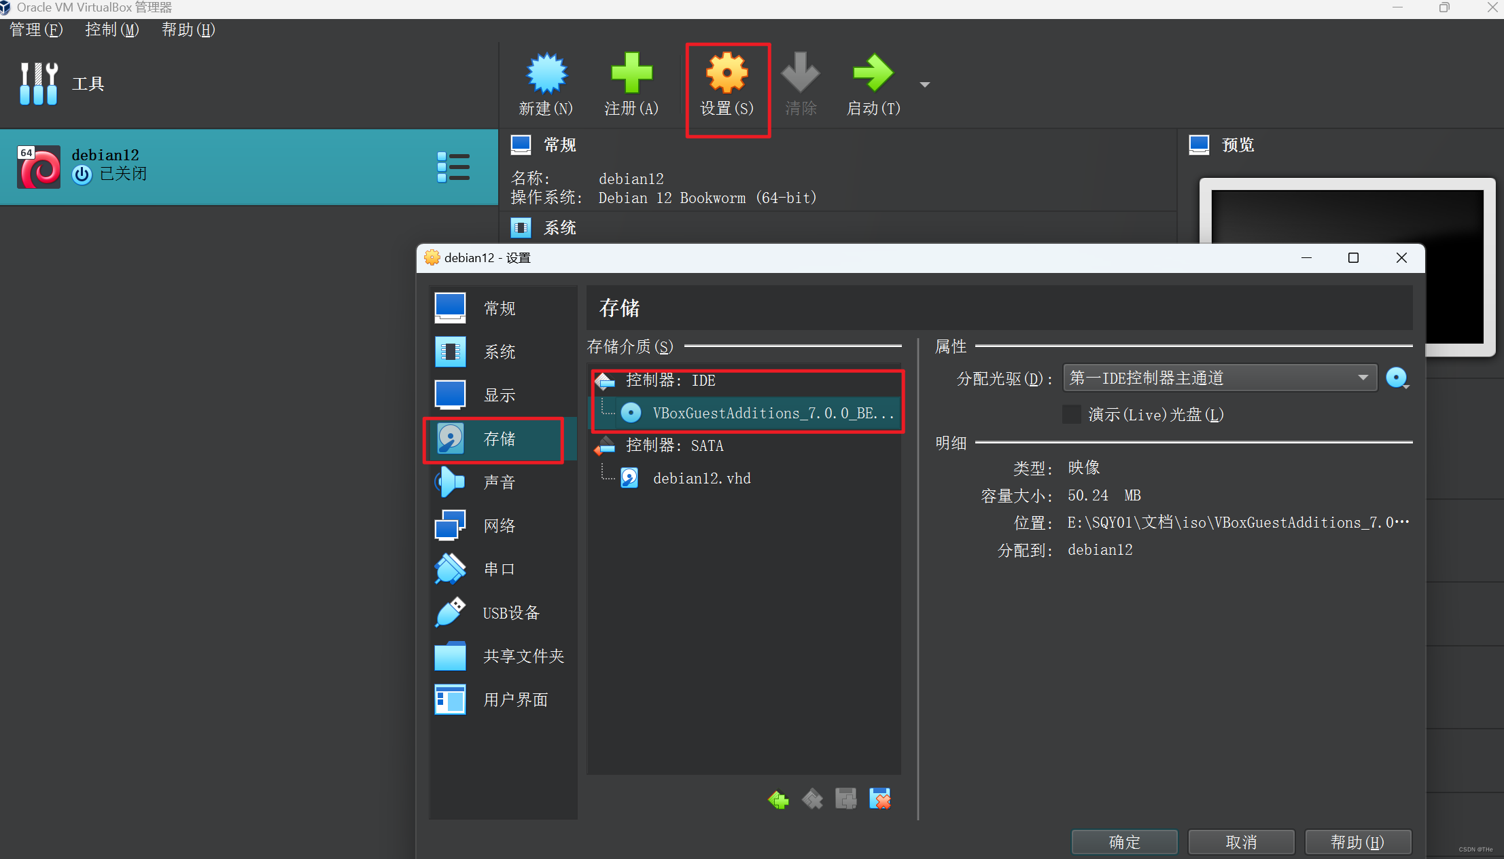Click the 新建(N) new VM icon
This screenshot has height=859, width=1504.
pos(546,73)
